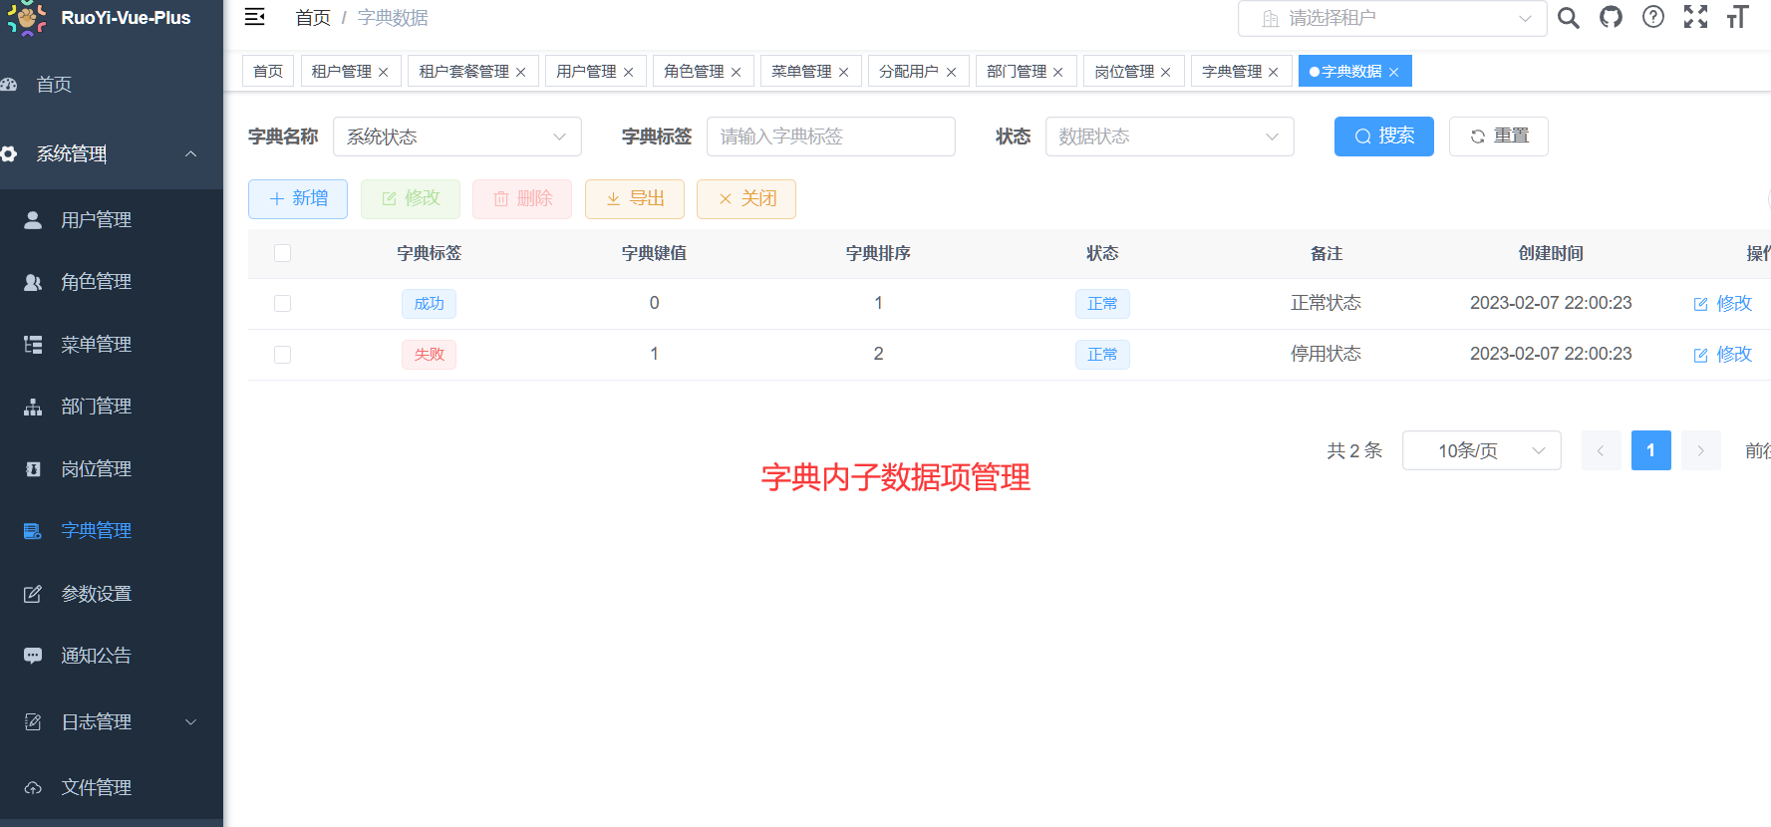
Task: Close the 租户套餐管理 tab
Action: coord(520,72)
